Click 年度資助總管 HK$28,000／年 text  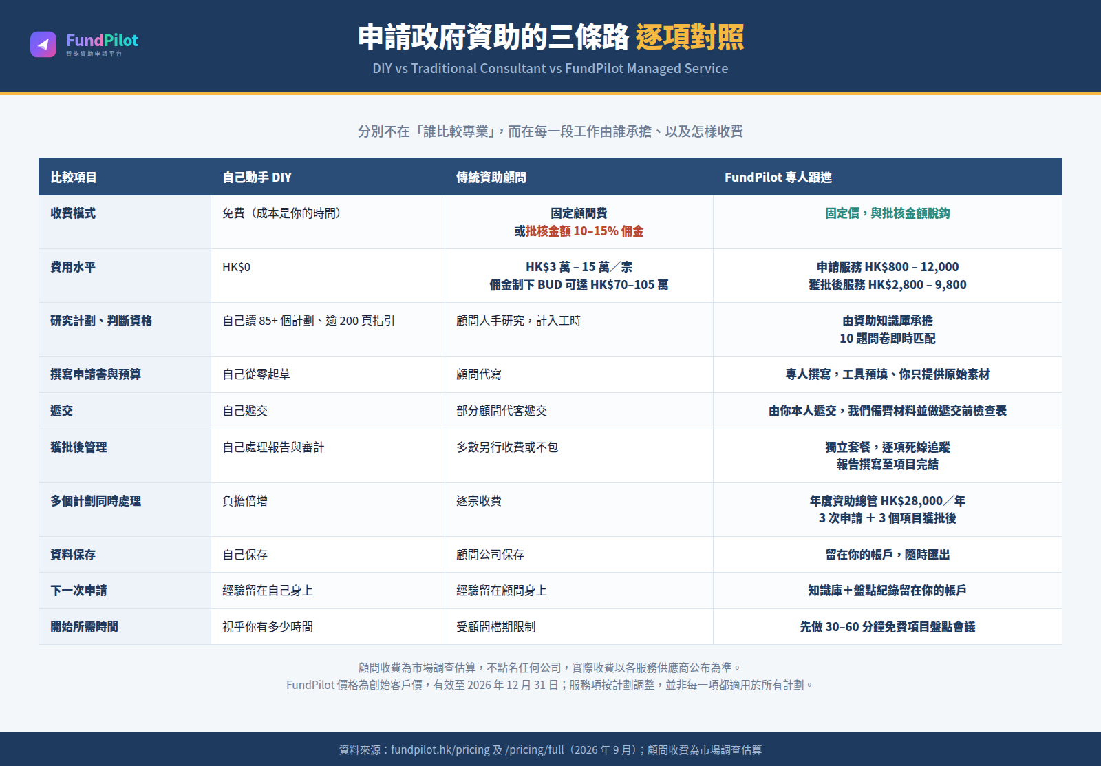[888, 501]
